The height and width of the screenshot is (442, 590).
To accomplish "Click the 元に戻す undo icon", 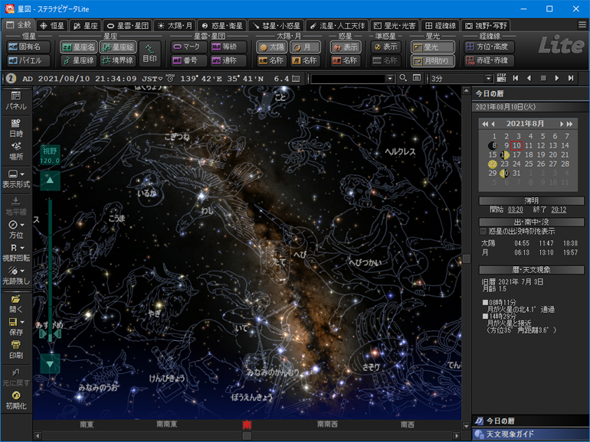I will 16,378.
